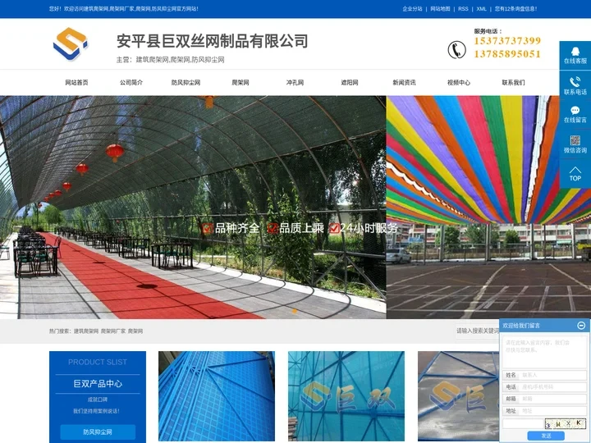This screenshot has width=591, height=443.
Task: Minimize the 欢迎给我们留言 message panel
Action: [581, 325]
